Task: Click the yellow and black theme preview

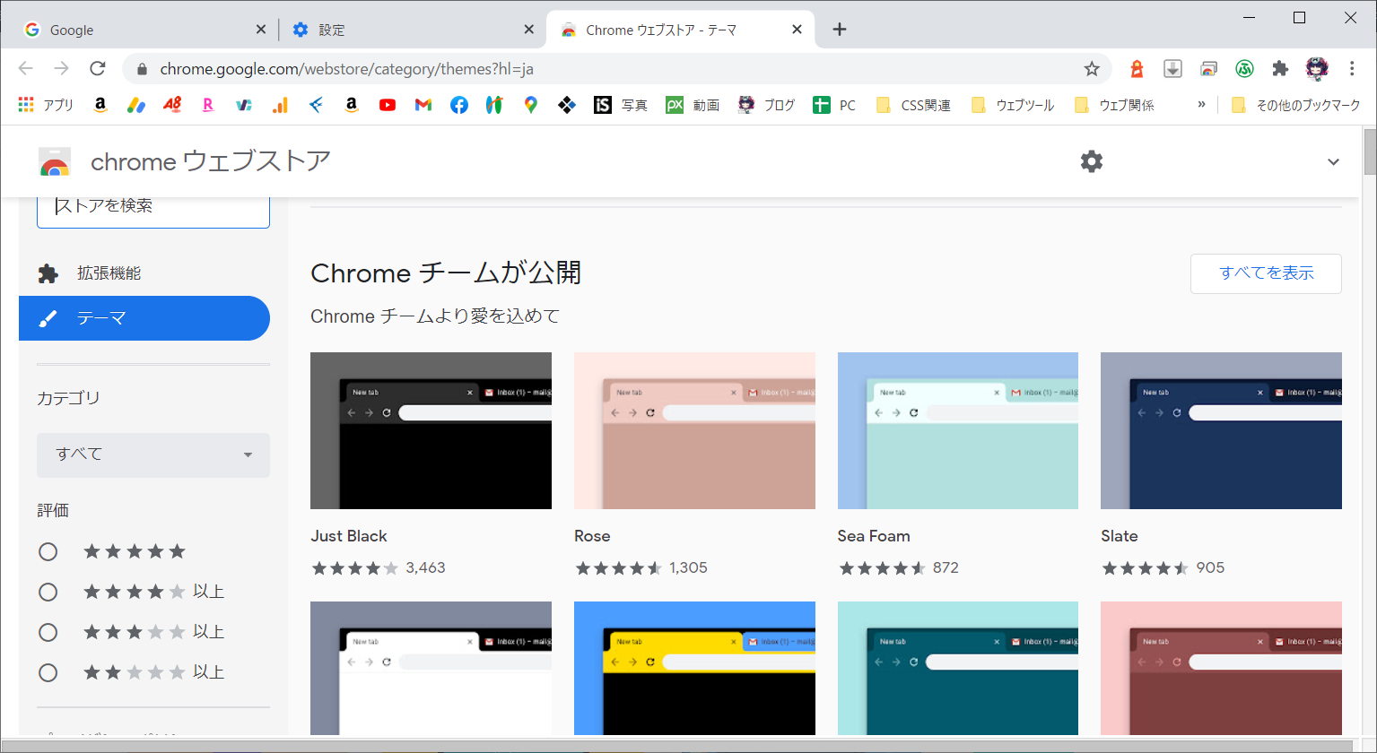Action: [x=694, y=669]
